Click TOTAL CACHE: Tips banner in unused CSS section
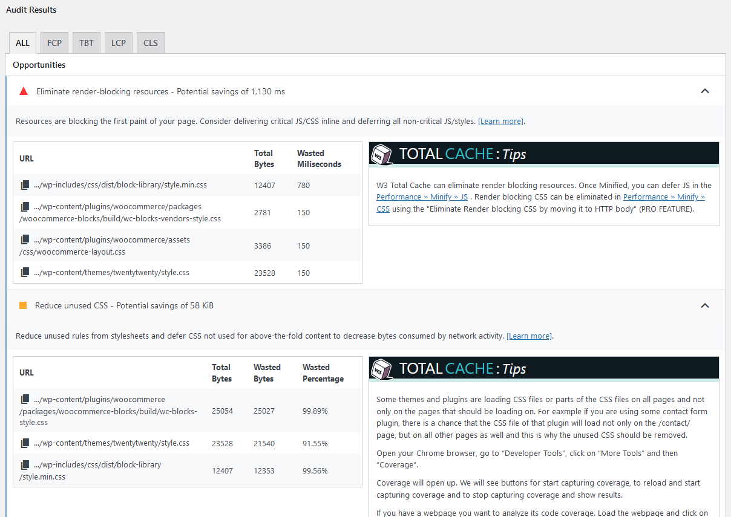Viewport: 731px width, 517px height. (x=544, y=368)
